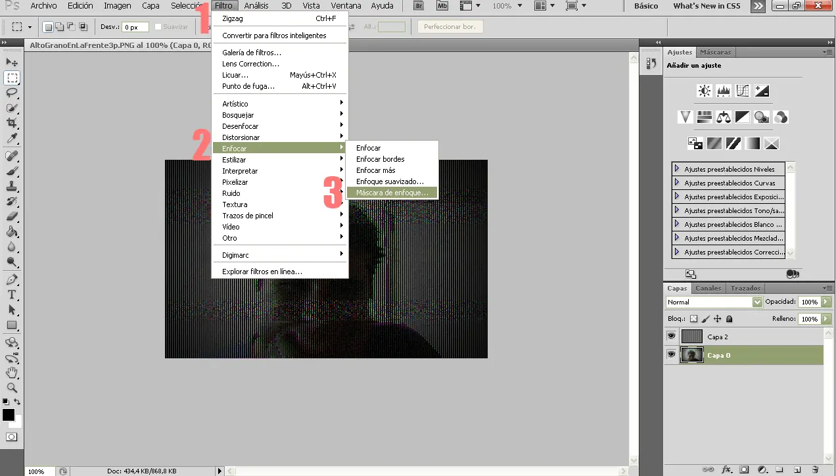Add an Exposure adjustment
The height and width of the screenshot is (476, 836).
click(762, 91)
